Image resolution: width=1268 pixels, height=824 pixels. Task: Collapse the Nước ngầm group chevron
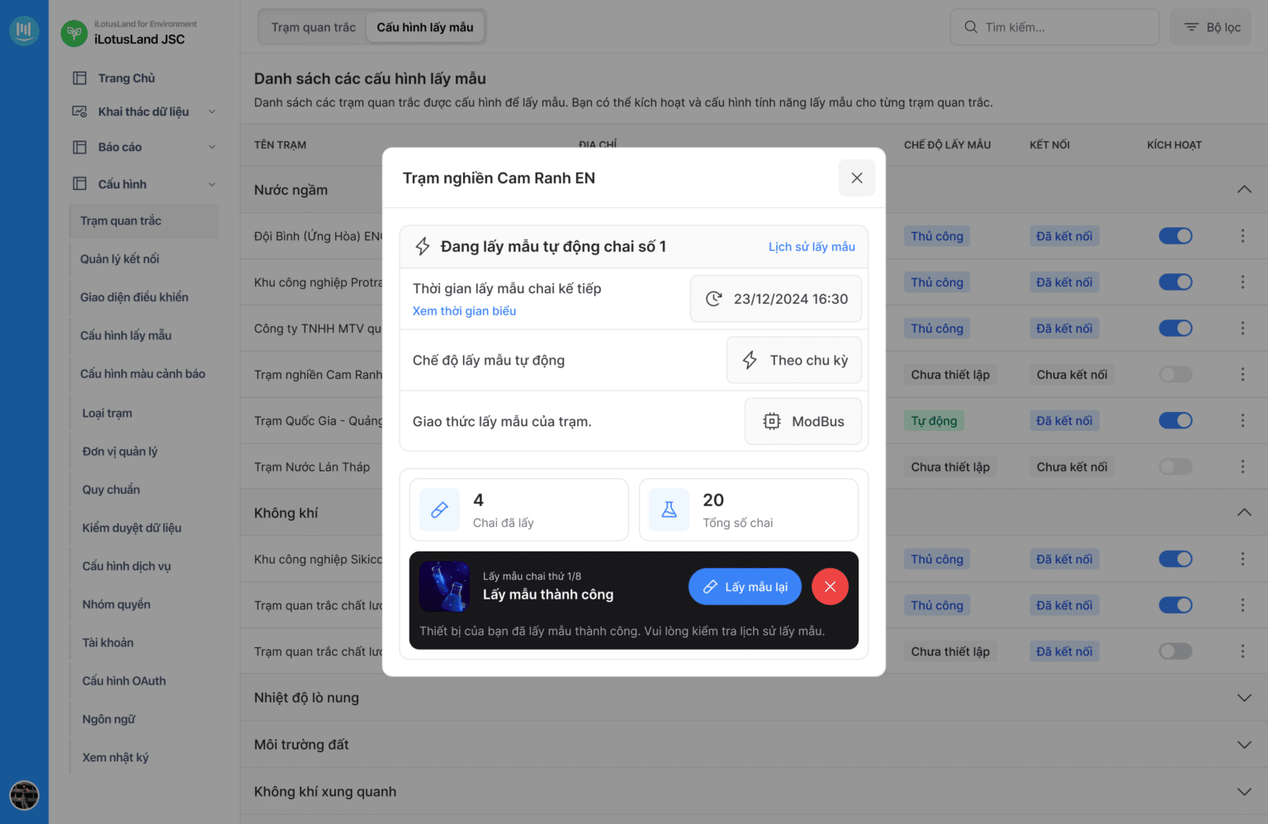[1244, 190]
